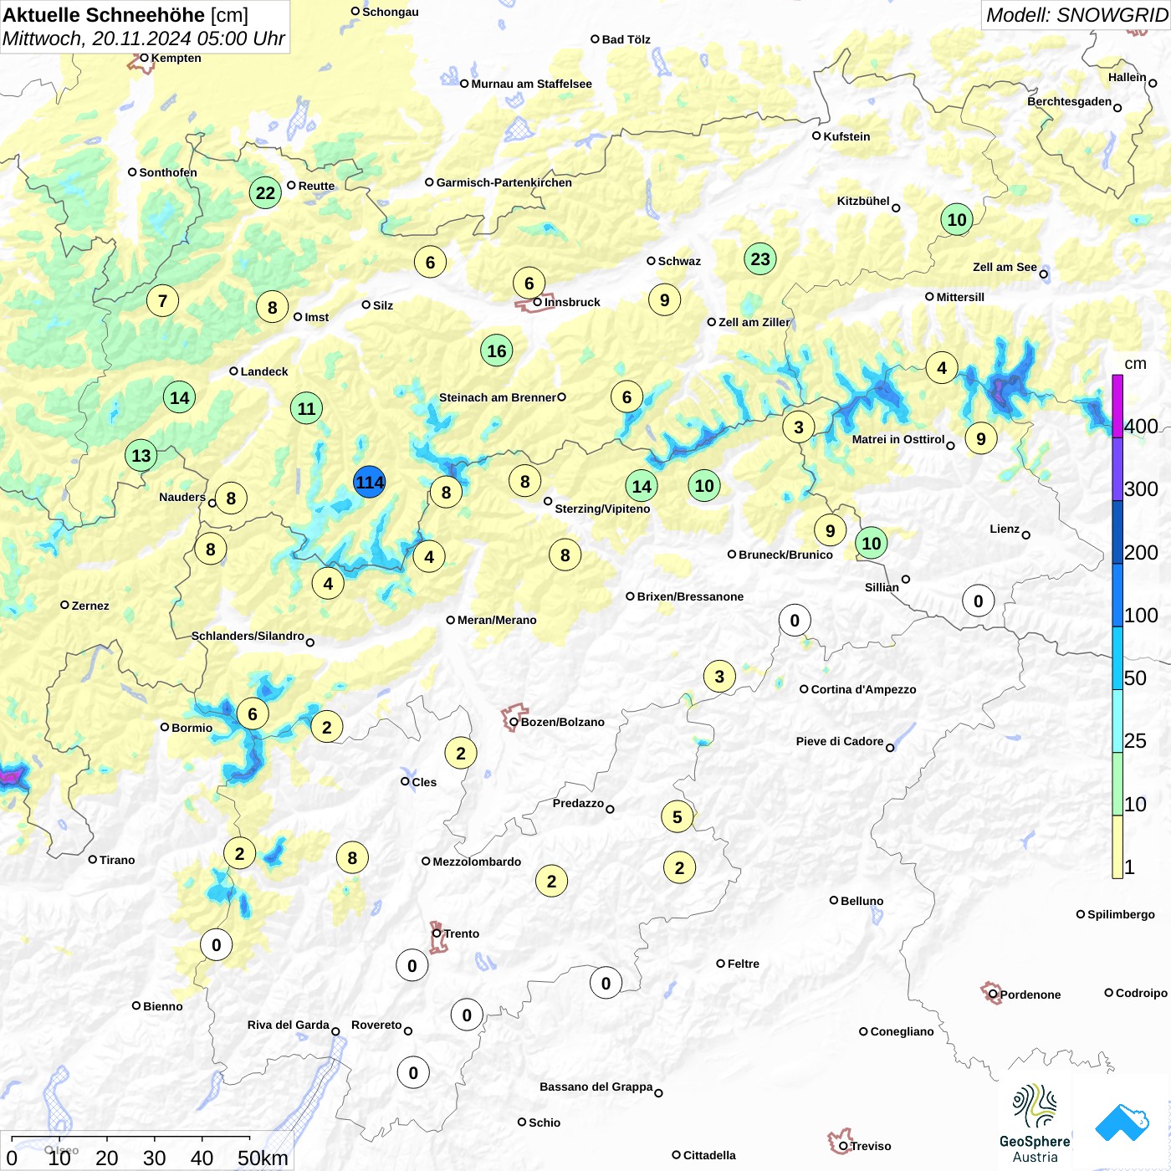Select the green 13 cm station marker
This screenshot has height=1171, width=1171.
[141, 455]
